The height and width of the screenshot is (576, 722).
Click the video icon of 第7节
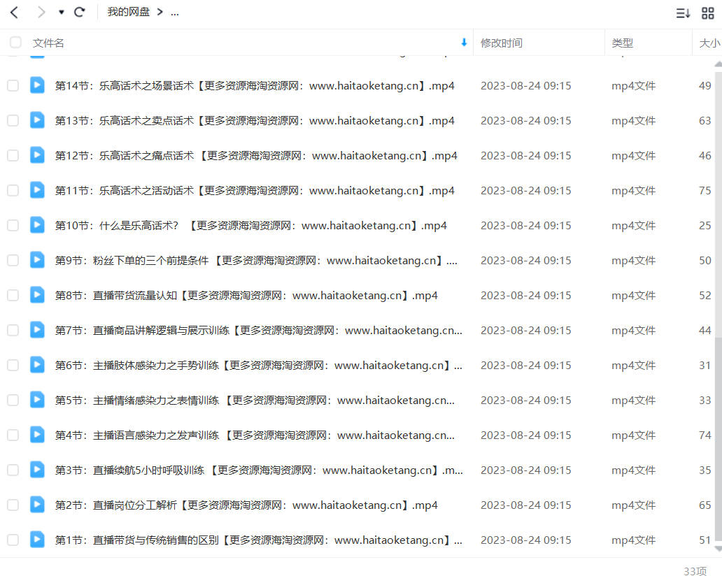[37, 330]
